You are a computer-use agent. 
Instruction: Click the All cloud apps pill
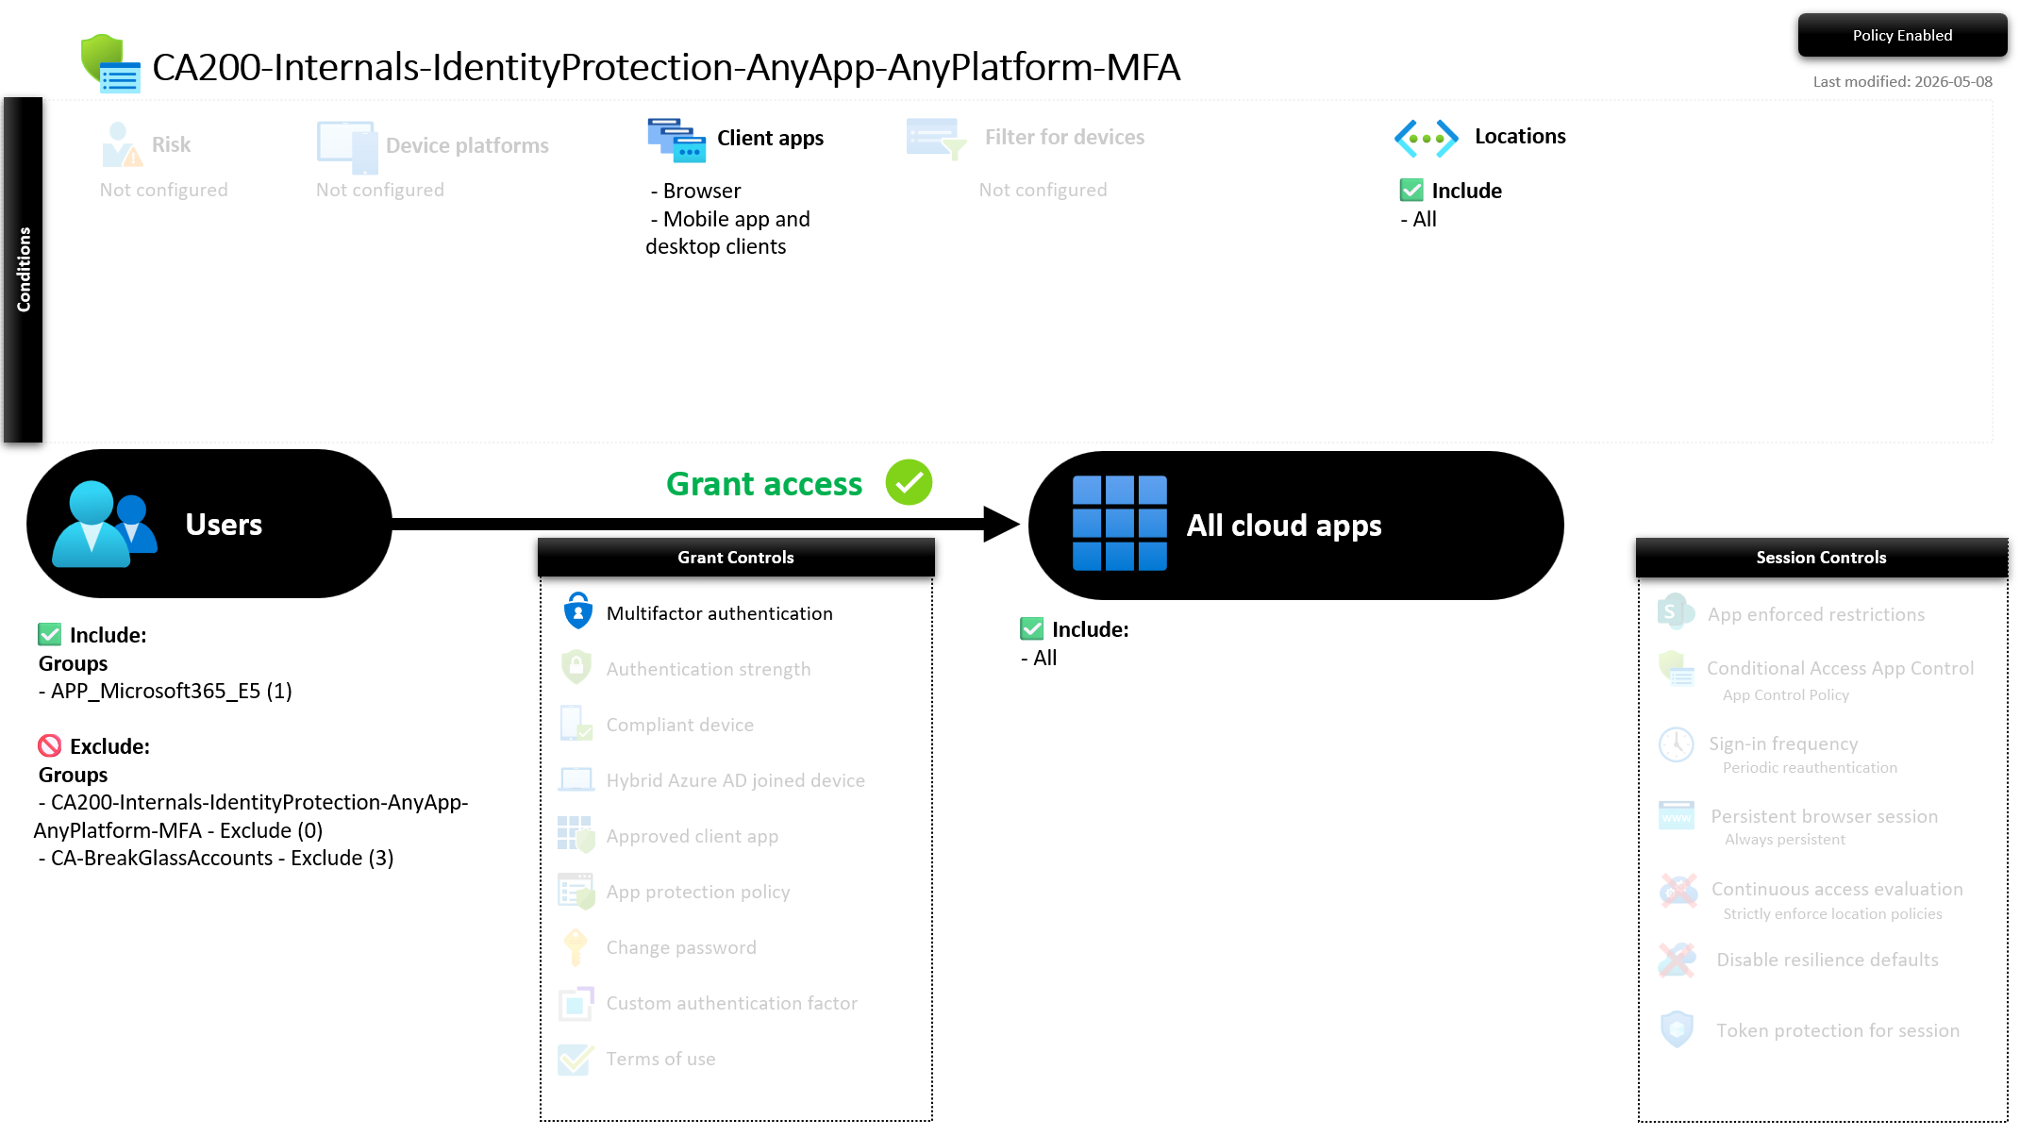click(x=1295, y=525)
